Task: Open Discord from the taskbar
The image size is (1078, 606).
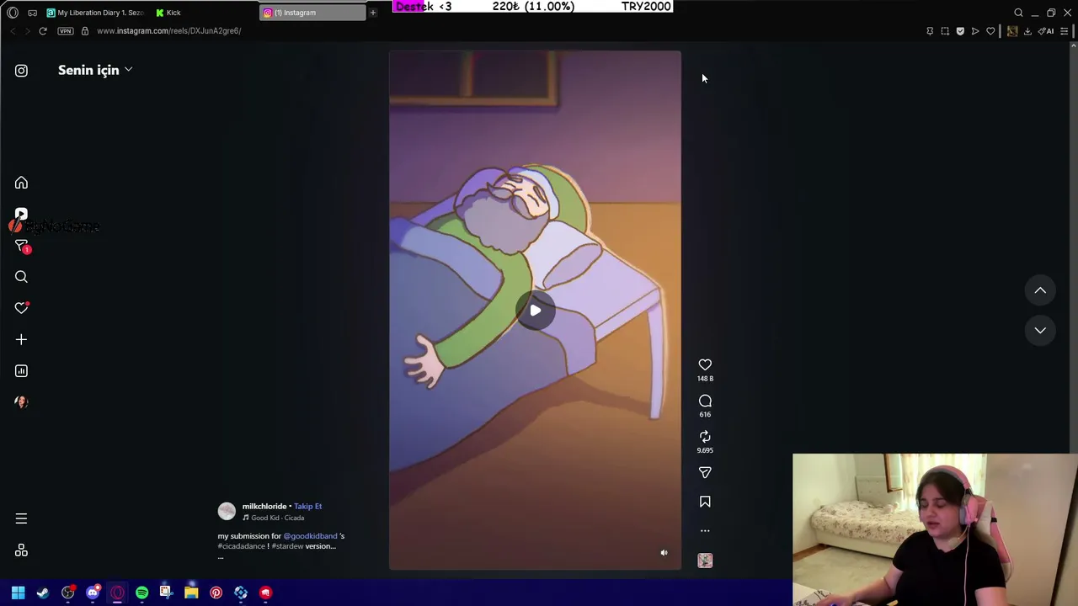Action: [93, 593]
